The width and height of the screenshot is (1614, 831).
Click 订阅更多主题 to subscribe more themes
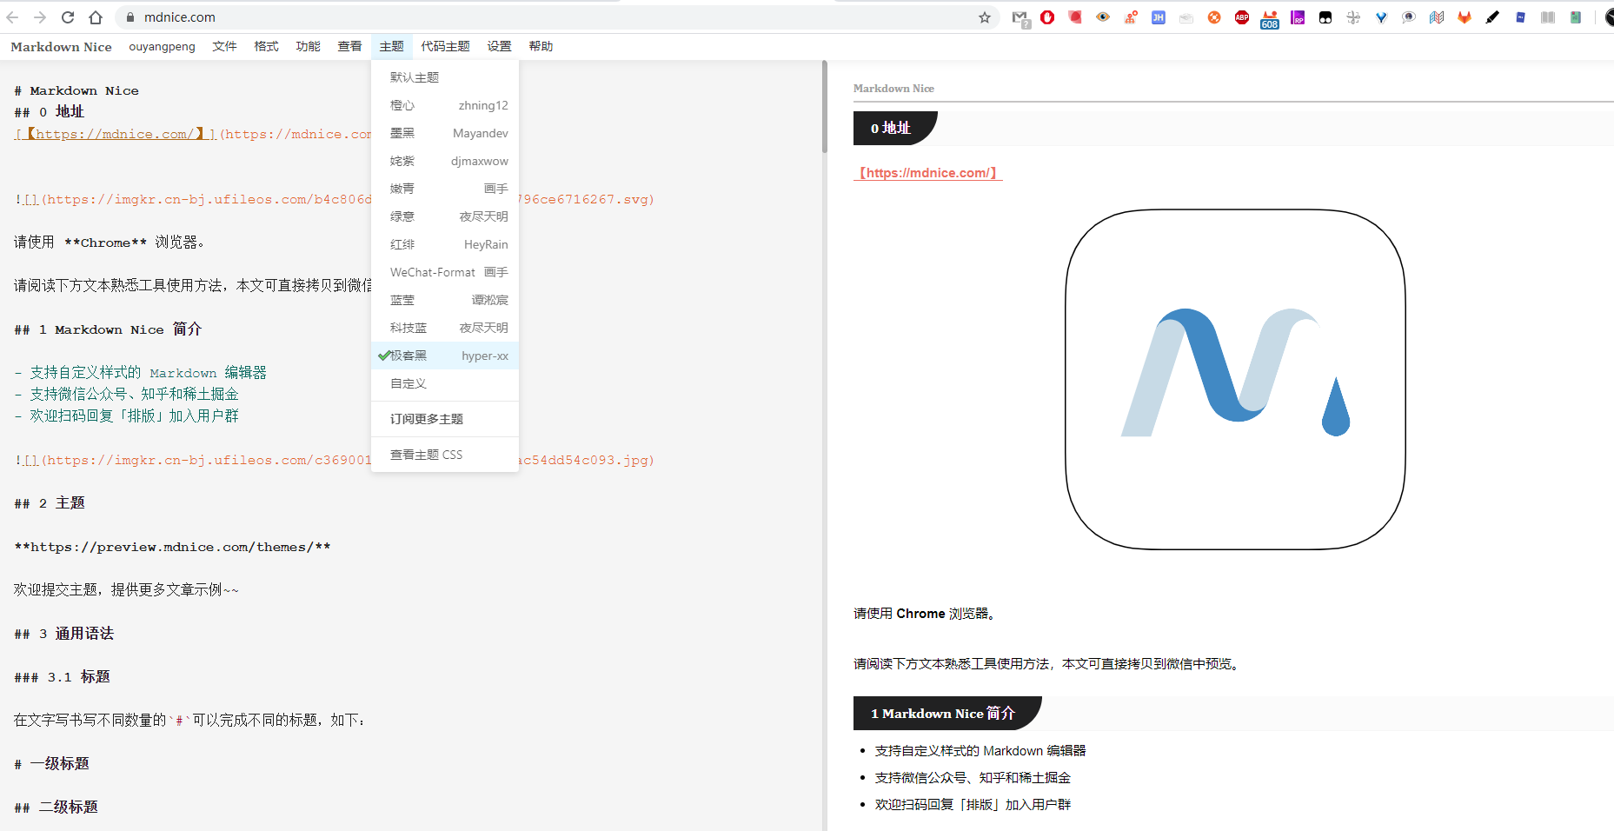(x=445, y=419)
